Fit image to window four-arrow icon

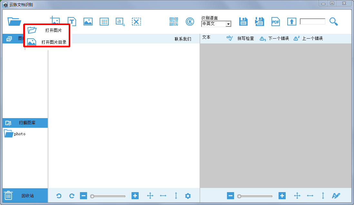pos(150,196)
